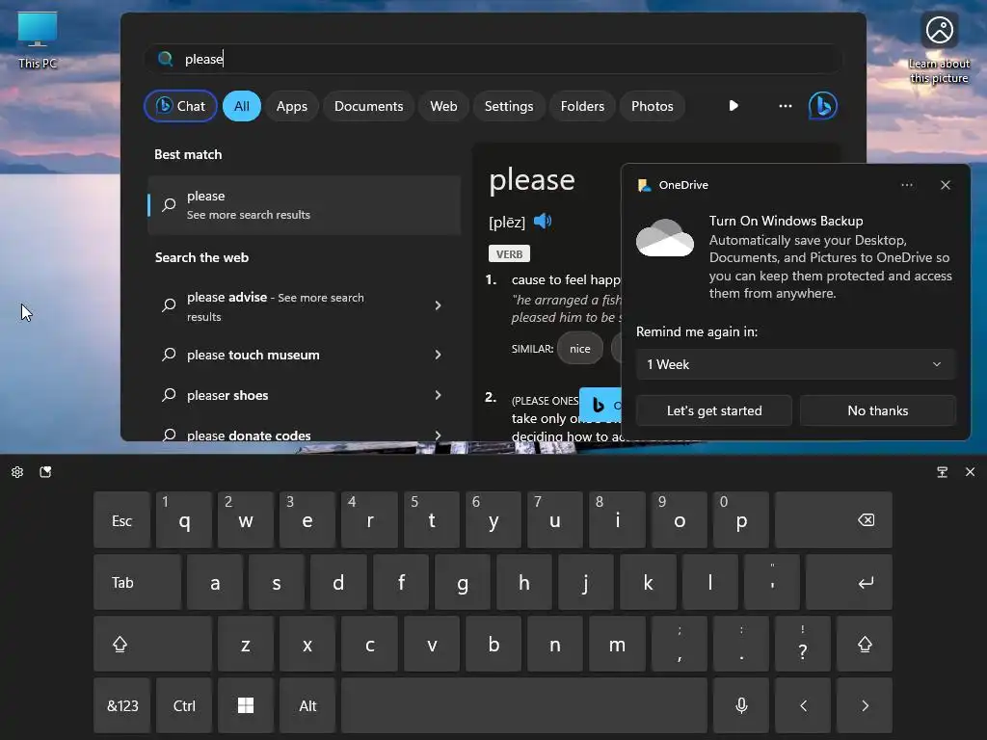Viewport: 987px width, 740px height.
Task: Tap the apostrophe key
Action: tap(772, 582)
